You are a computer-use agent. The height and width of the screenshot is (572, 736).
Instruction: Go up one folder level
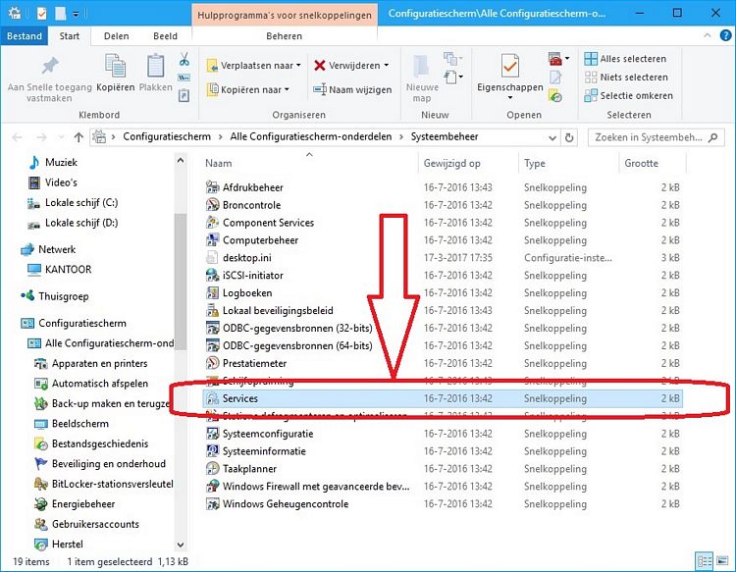[x=79, y=137]
